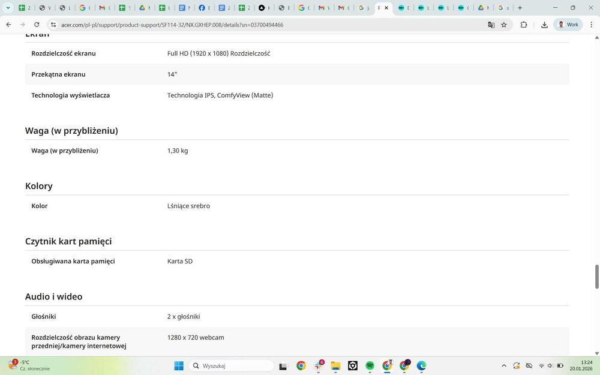
Task: Switch to the Facebook tab
Action: (205, 8)
